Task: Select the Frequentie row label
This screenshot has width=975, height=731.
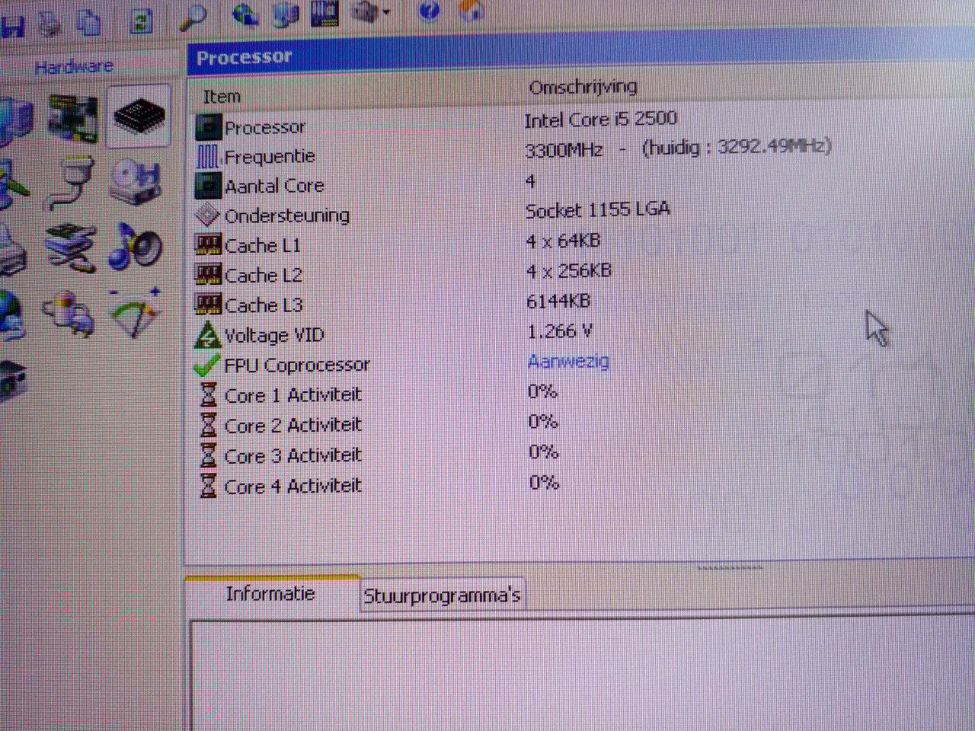Action: 270,157
